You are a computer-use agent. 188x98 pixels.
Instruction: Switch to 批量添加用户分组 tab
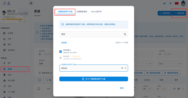click(65, 12)
